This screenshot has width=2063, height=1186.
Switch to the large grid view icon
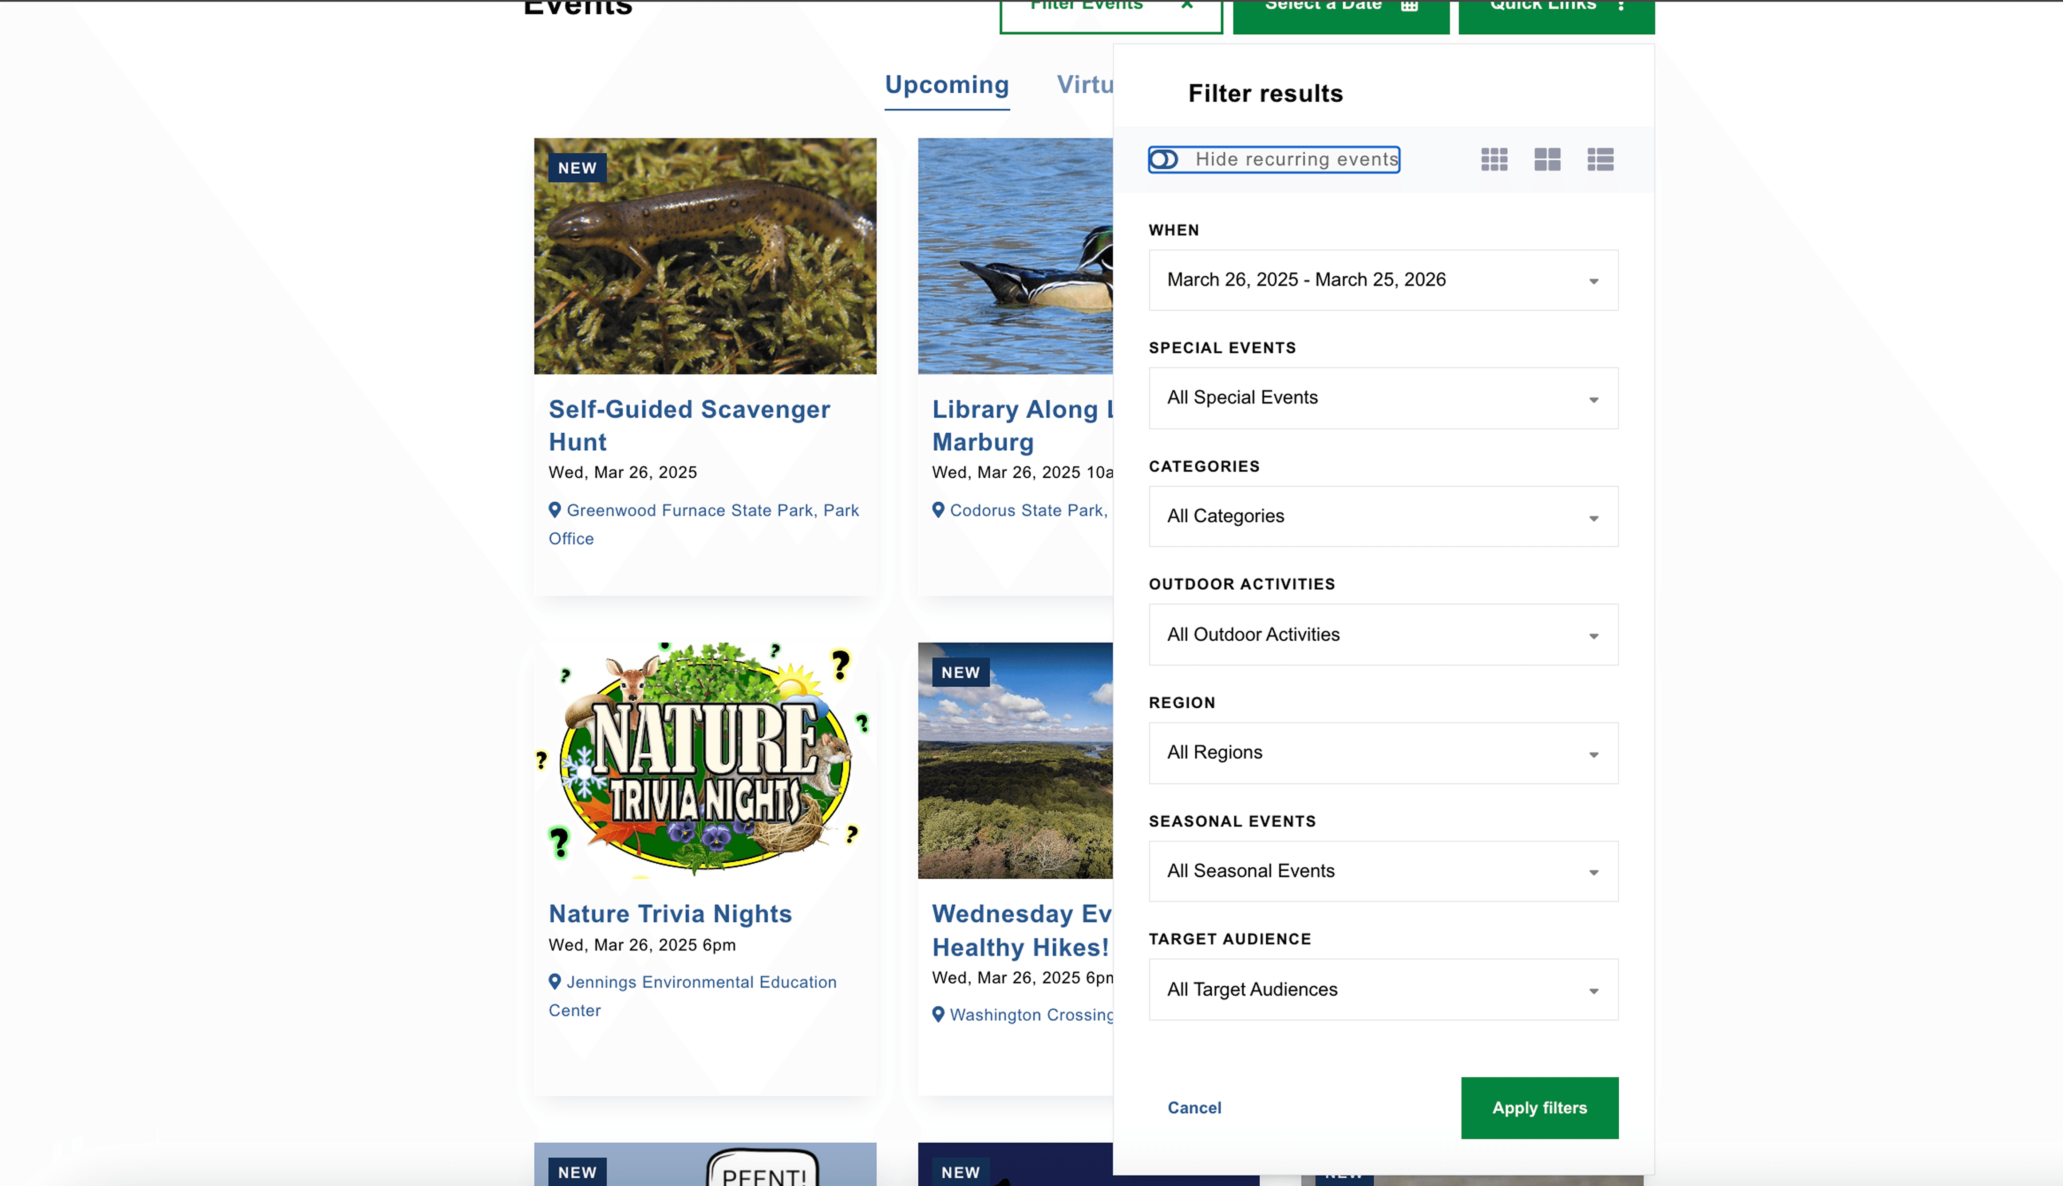tap(1547, 160)
